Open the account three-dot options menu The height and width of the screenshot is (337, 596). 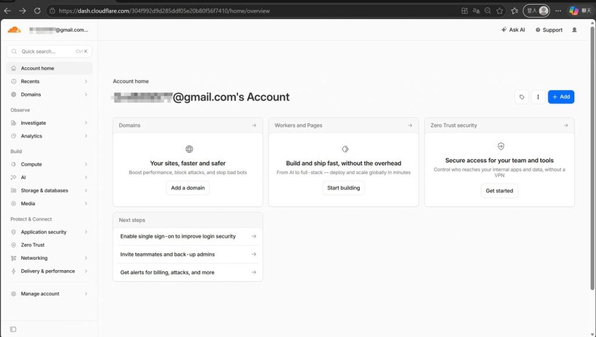pyautogui.click(x=538, y=97)
